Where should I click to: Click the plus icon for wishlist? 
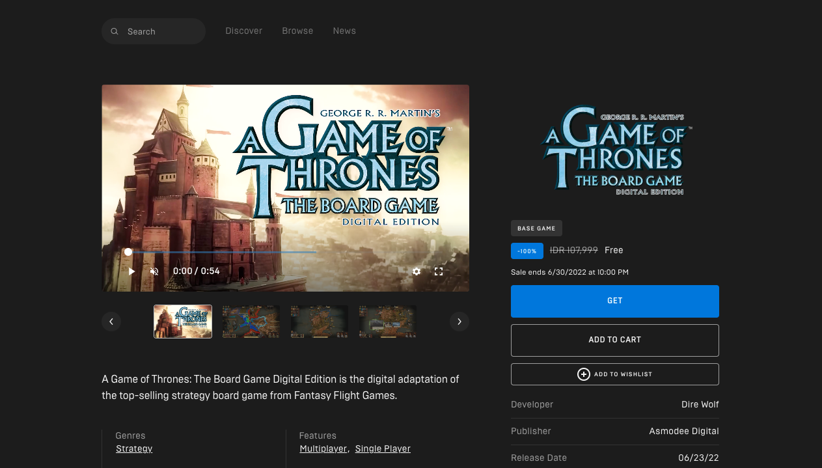click(583, 374)
